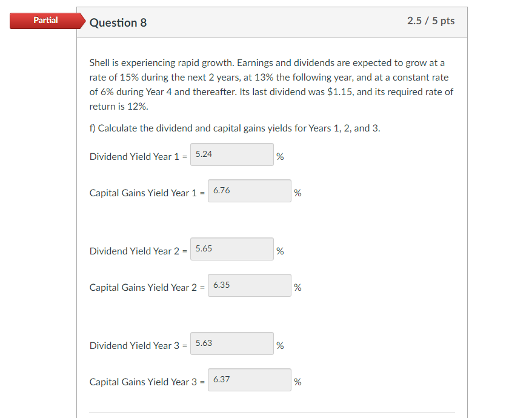Image resolution: width=509 pixels, height=418 pixels.
Task: Click the Dividend Yield Year 1 input field
Action: tap(231, 154)
